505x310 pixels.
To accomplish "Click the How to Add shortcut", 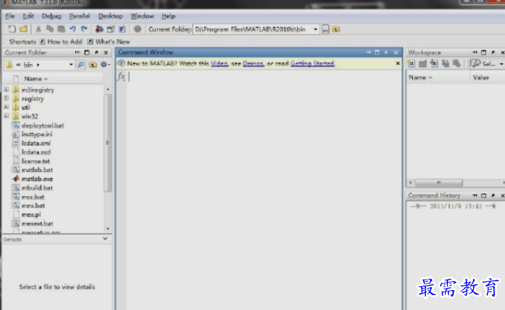I will pyautogui.click(x=61, y=41).
